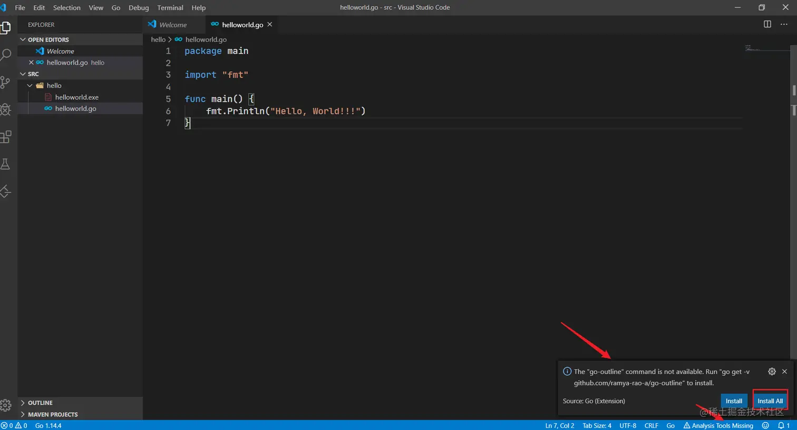Change CRLF end of line sequence
Image resolution: width=797 pixels, height=430 pixels.
point(652,425)
